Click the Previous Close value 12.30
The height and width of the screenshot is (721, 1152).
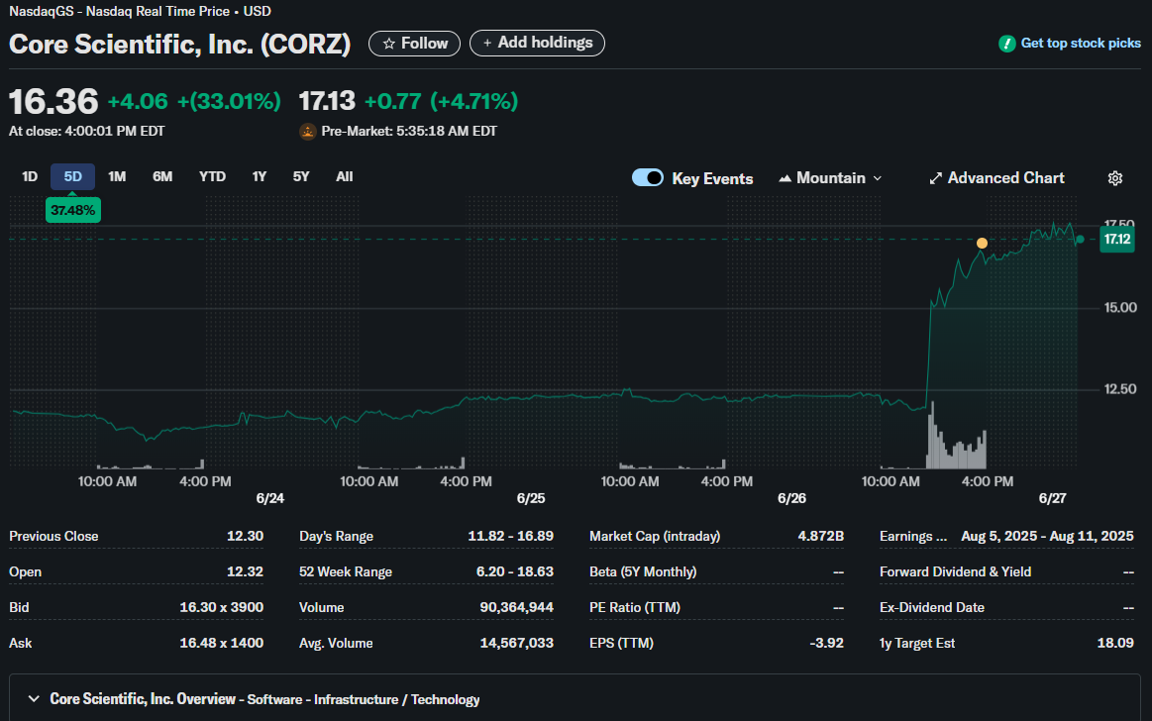coord(245,537)
